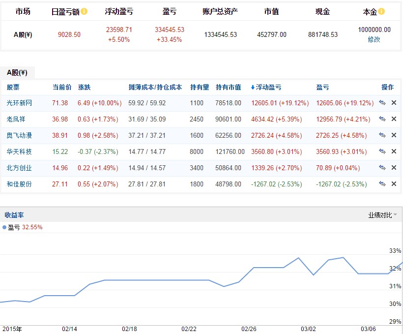This screenshot has width=403, height=334.
Task: Click the trade arrows icon for 光环新网
Action: [382, 103]
